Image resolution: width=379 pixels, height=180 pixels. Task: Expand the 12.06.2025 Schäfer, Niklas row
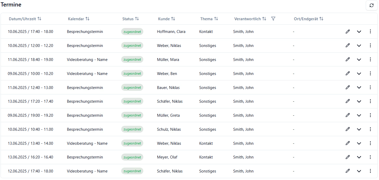[359, 171]
